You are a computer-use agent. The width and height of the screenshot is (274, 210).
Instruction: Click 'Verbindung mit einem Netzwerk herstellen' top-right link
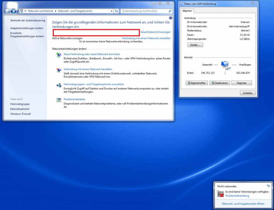146,38
